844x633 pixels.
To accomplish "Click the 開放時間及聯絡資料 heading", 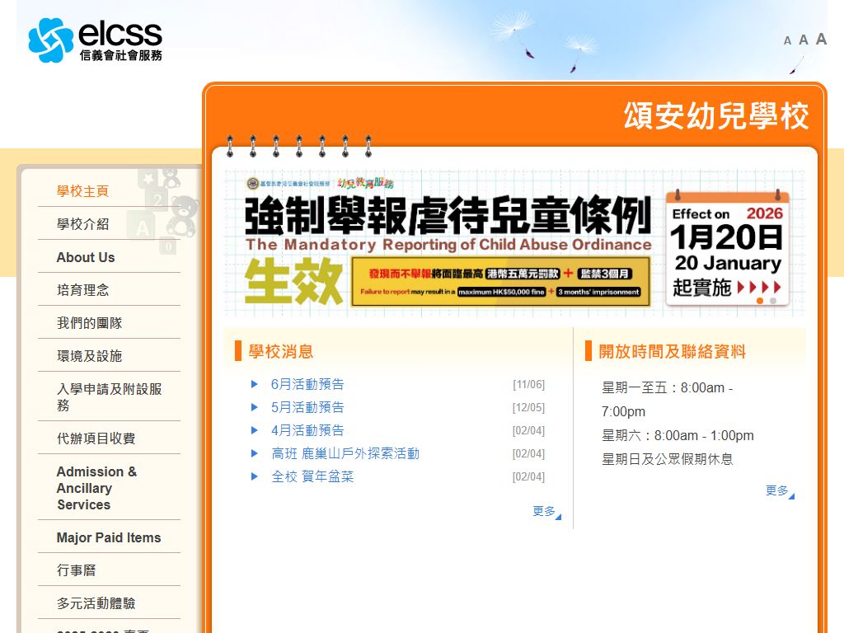I will (673, 351).
